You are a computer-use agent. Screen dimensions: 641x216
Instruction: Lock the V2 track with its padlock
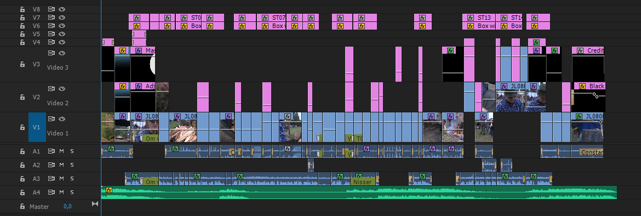(22, 97)
